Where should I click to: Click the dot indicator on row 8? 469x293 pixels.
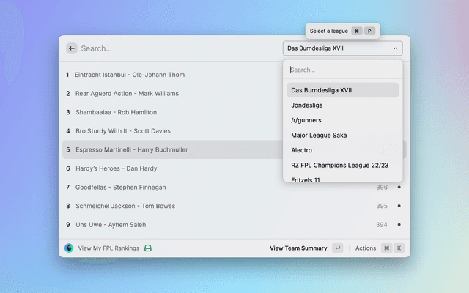[399, 206]
